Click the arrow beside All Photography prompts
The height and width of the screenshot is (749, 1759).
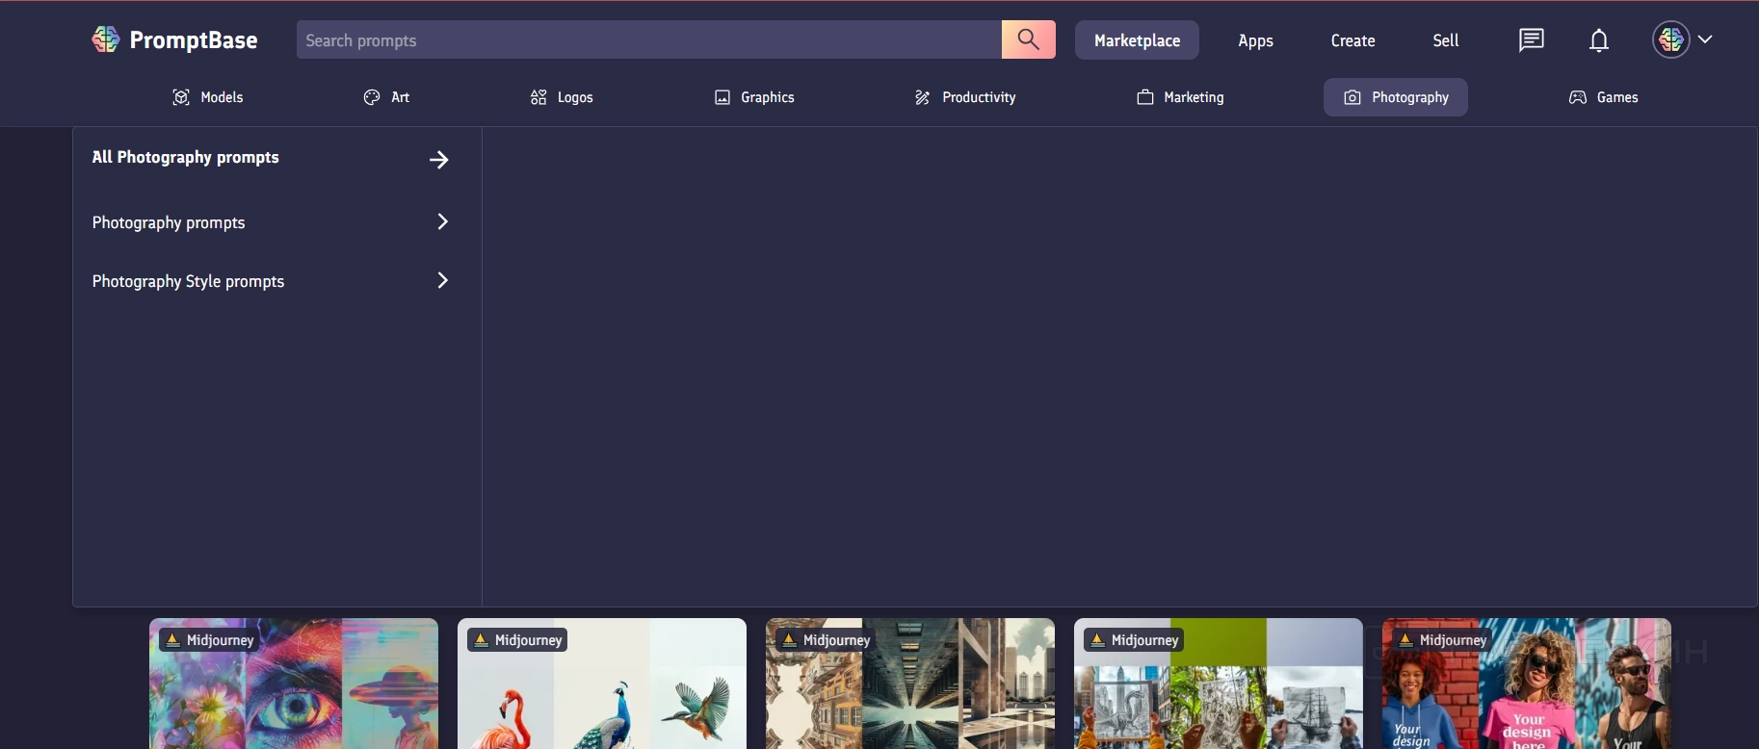pyautogui.click(x=439, y=160)
